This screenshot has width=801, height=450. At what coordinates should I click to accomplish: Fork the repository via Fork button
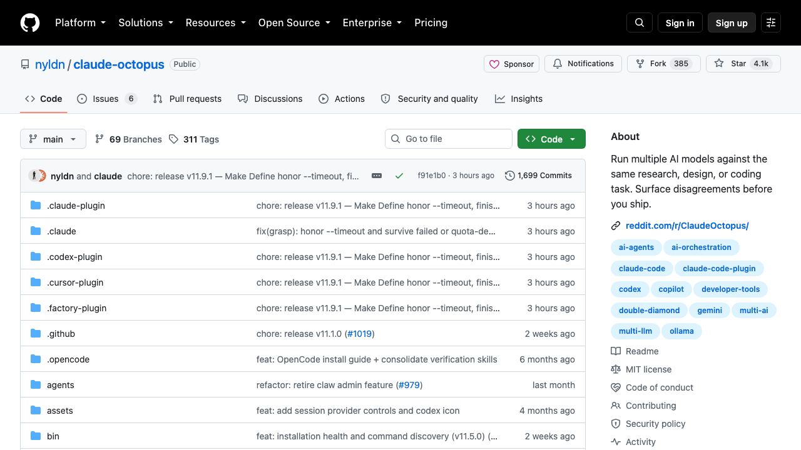pyautogui.click(x=664, y=64)
